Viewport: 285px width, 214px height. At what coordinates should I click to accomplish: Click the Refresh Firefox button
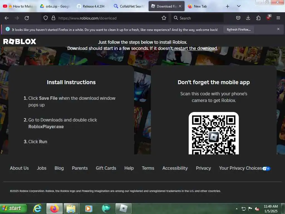(x=239, y=30)
